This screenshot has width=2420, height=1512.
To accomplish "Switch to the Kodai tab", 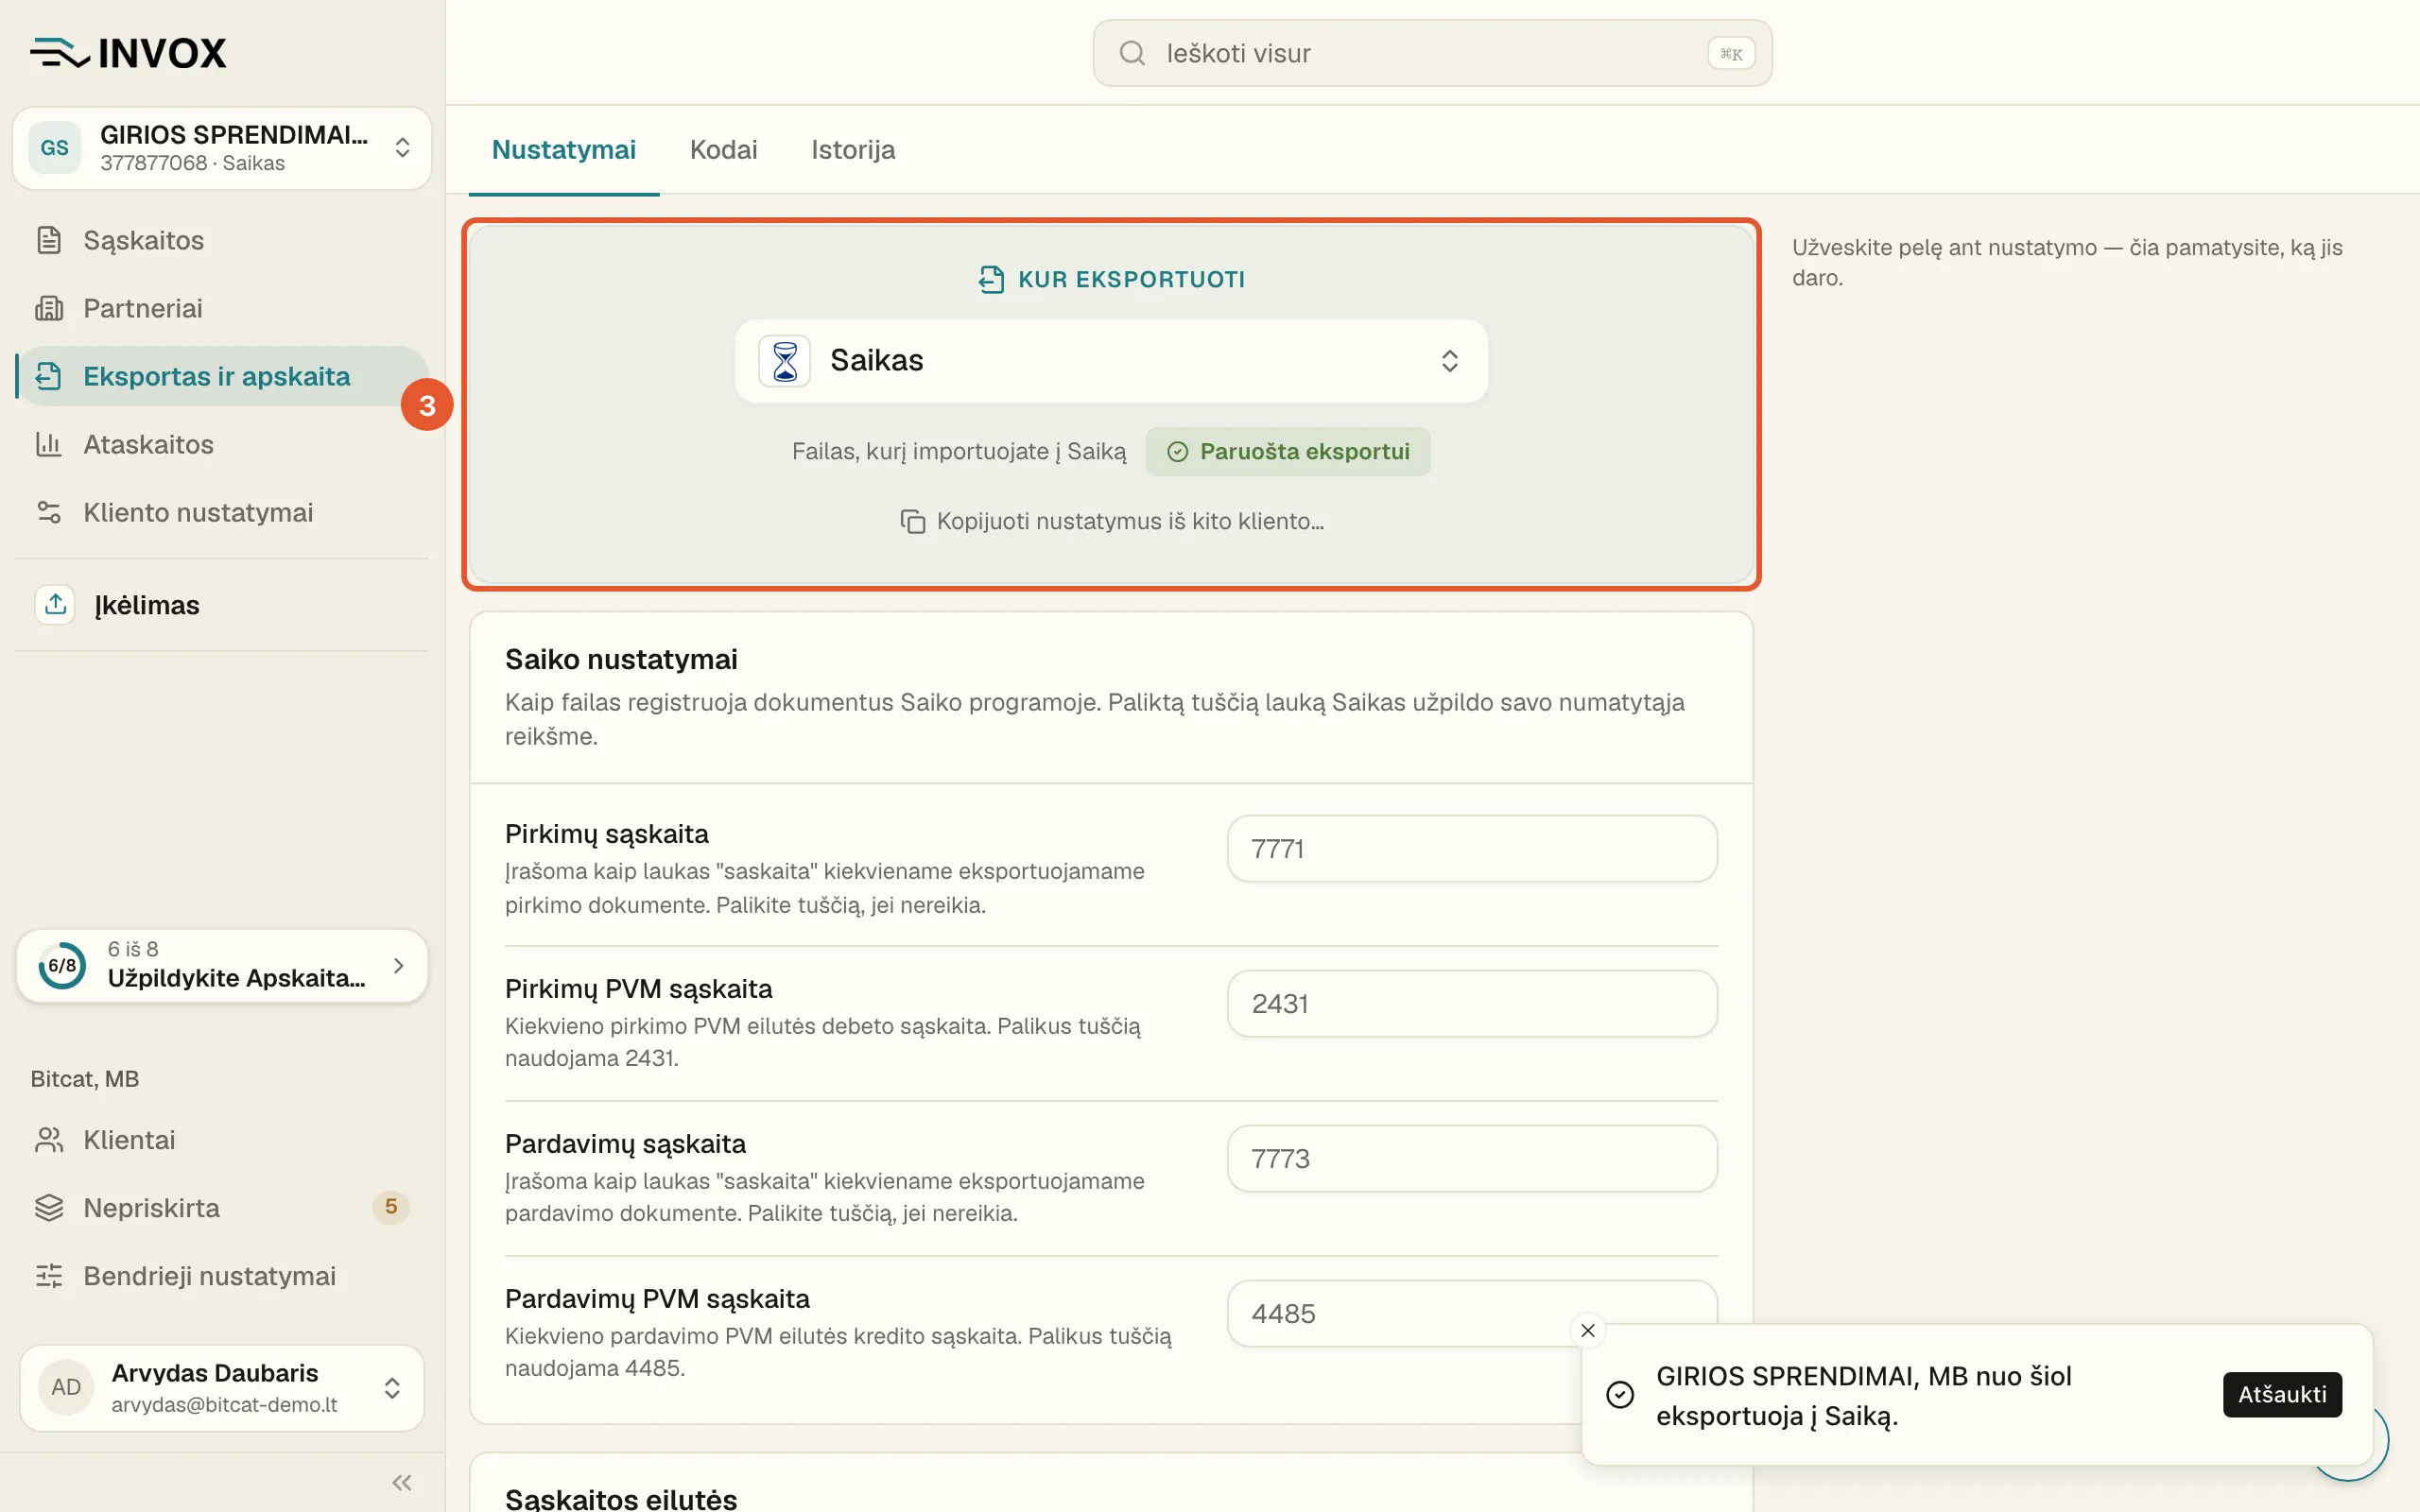I will tap(723, 150).
